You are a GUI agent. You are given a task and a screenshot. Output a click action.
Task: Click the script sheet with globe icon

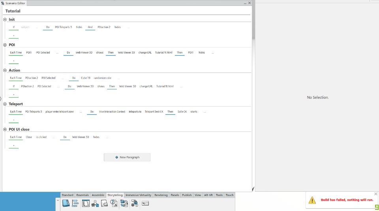(104, 203)
